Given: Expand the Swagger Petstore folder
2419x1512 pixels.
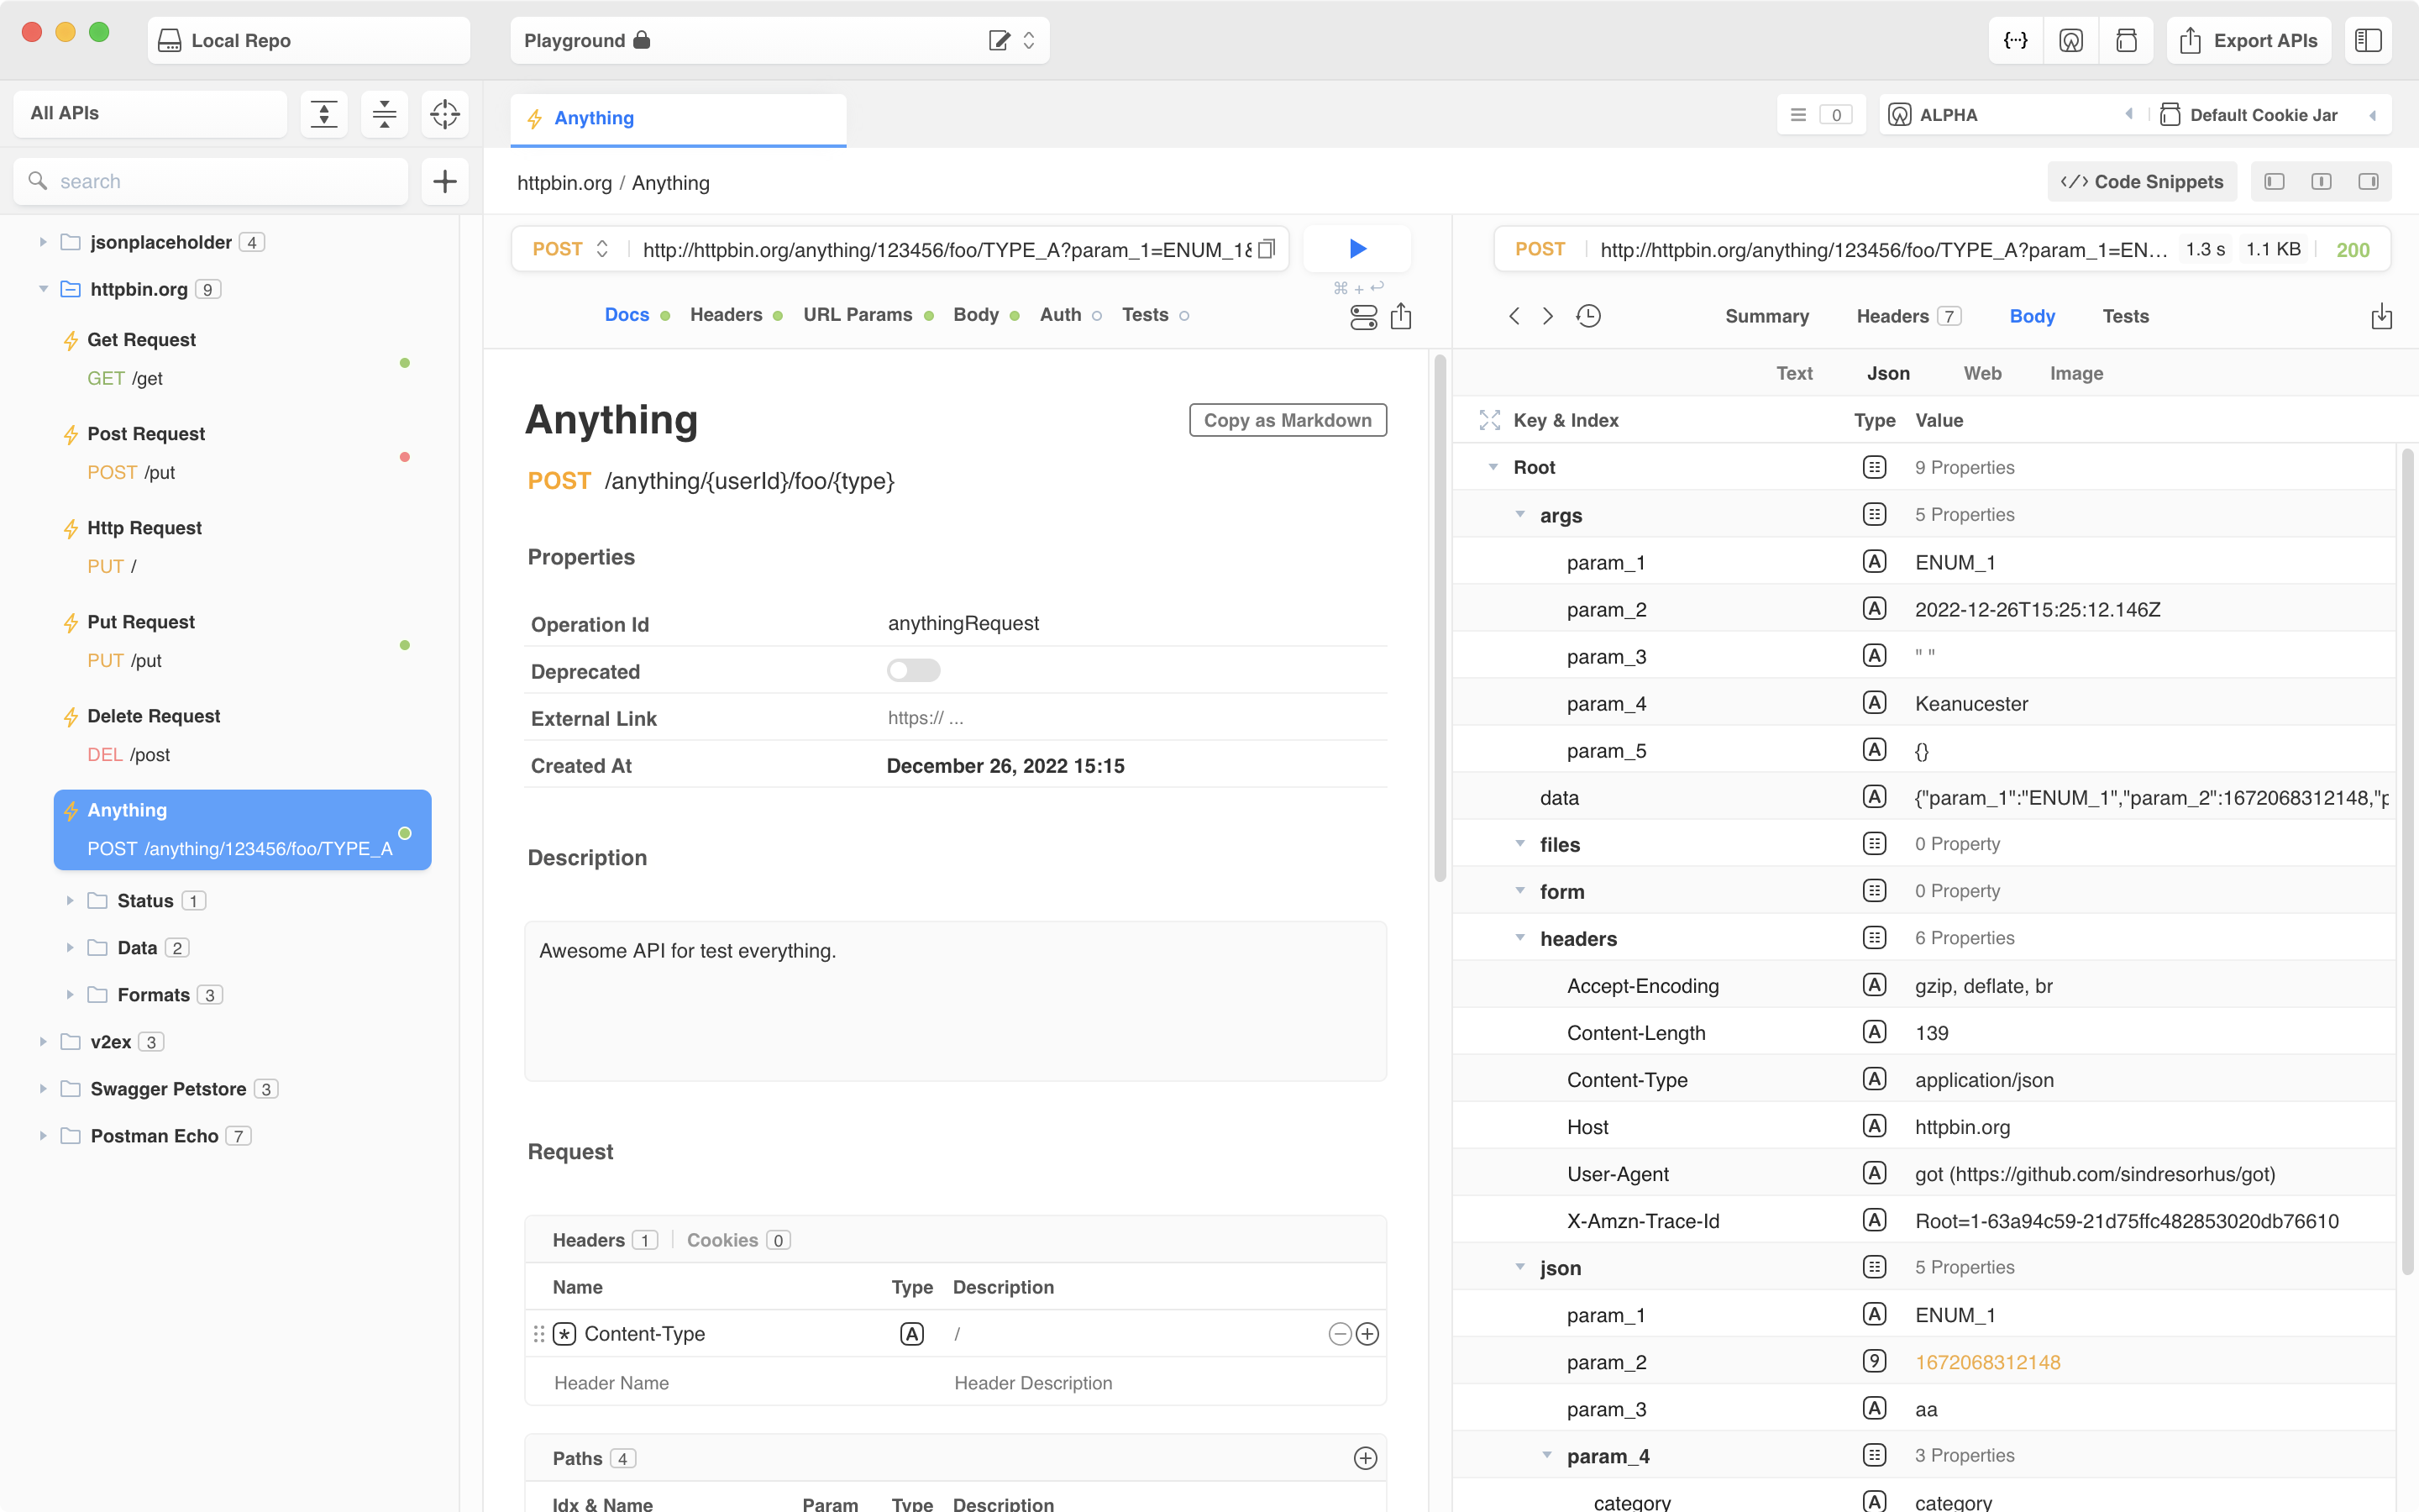Looking at the screenshot, I should [x=43, y=1089].
